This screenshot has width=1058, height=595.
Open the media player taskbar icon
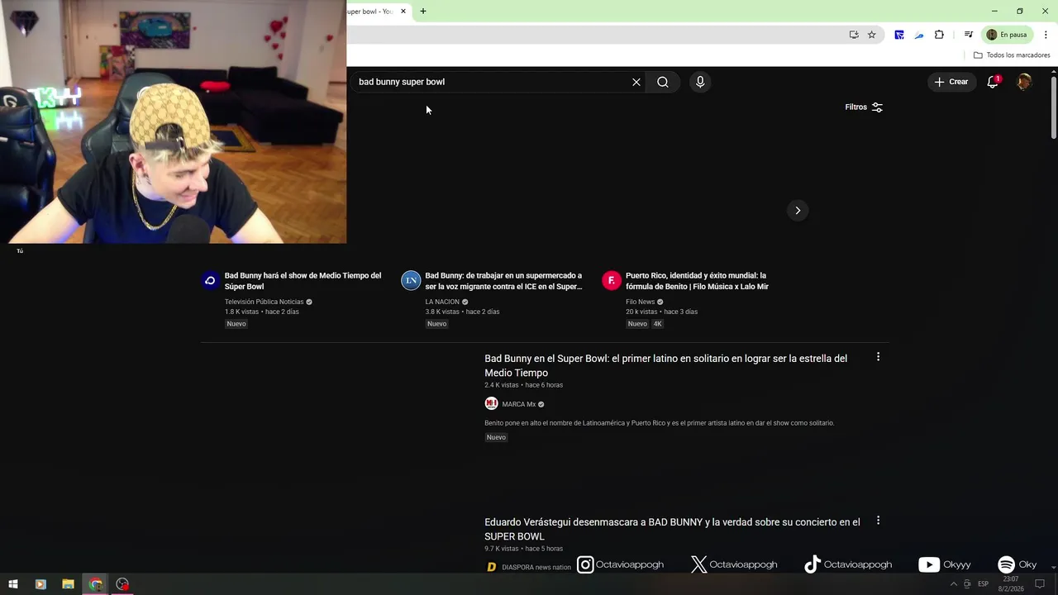pos(41,584)
